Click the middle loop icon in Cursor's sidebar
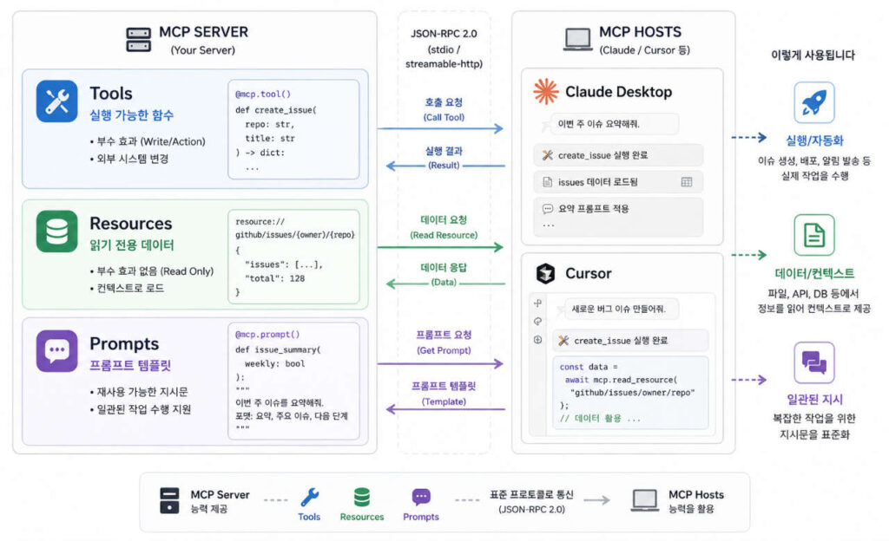889x541 pixels. point(537,322)
